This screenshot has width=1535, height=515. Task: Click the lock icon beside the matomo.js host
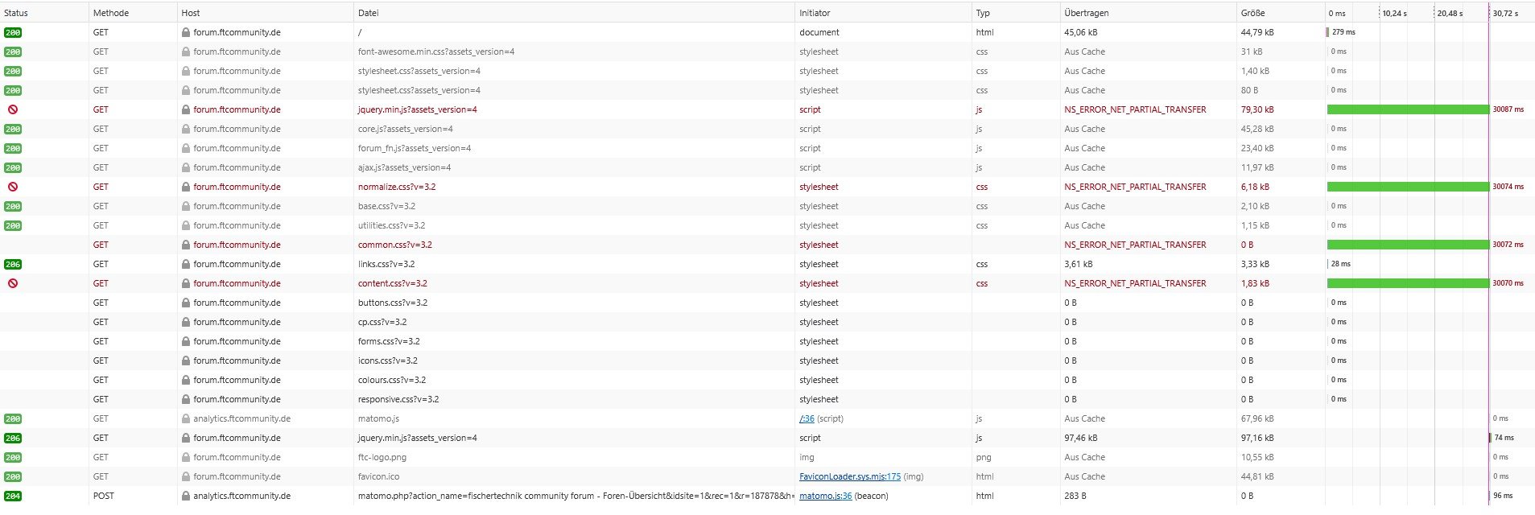[186, 418]
